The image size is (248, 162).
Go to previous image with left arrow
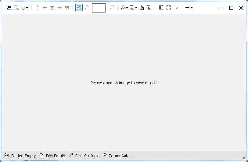click(x=45, y=8)
